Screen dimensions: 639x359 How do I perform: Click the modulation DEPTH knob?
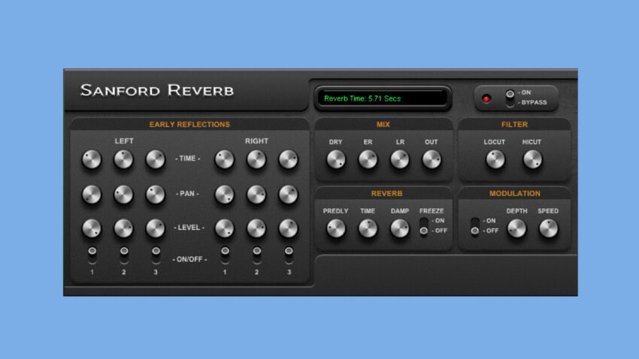(516, 228)
